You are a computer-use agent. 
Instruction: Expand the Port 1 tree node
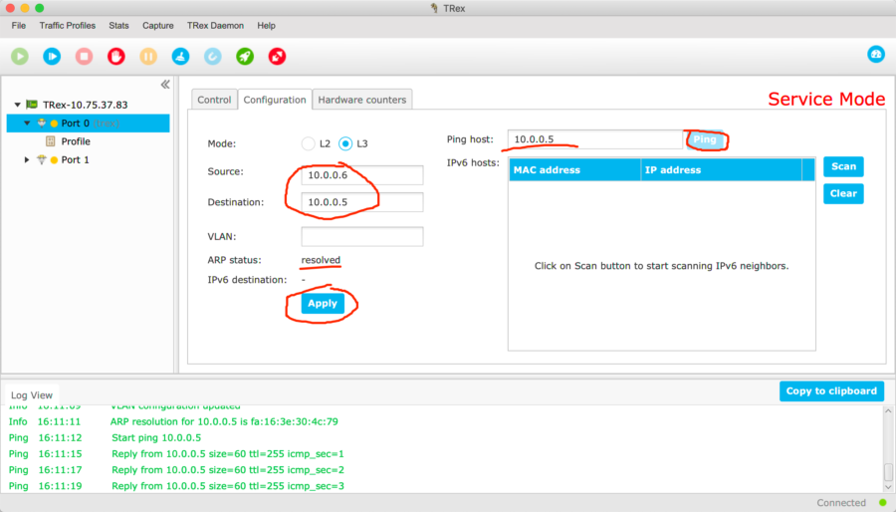(27, 160)
